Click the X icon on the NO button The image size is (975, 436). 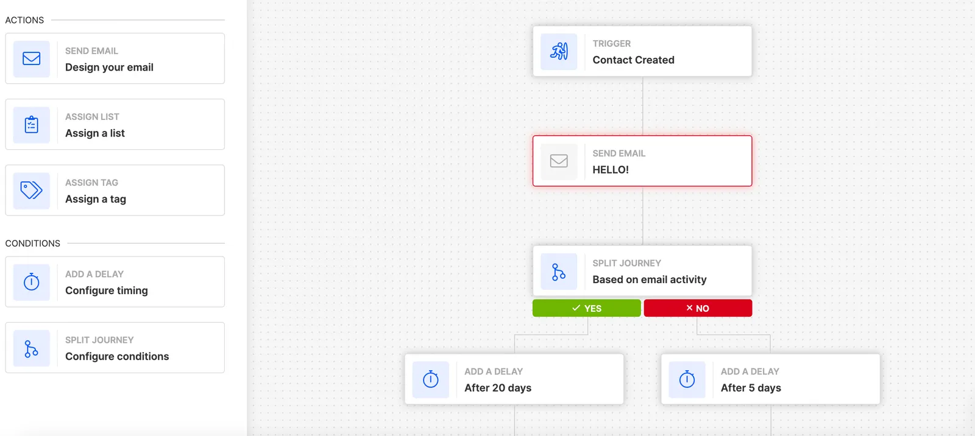coord(689,308)
